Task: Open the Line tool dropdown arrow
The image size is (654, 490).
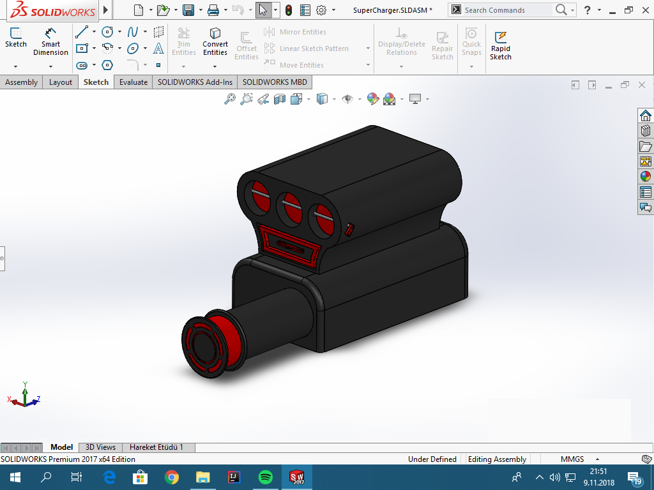Action: pyautogui.click(x=94, y=32)
